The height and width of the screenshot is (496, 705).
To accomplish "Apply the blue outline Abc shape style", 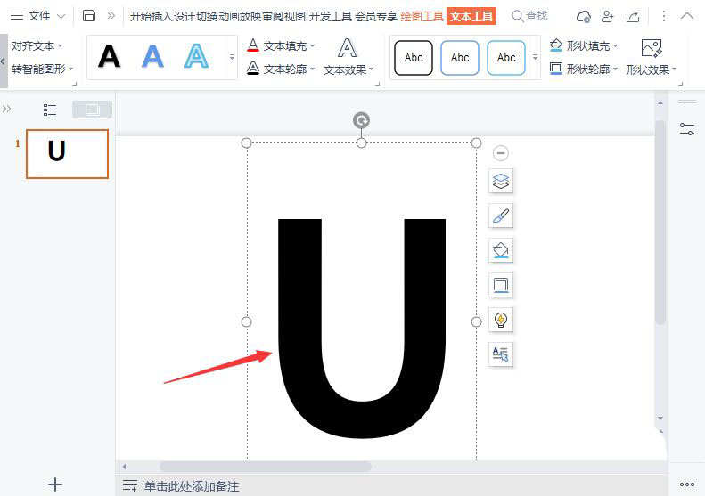I will point(460,58).
